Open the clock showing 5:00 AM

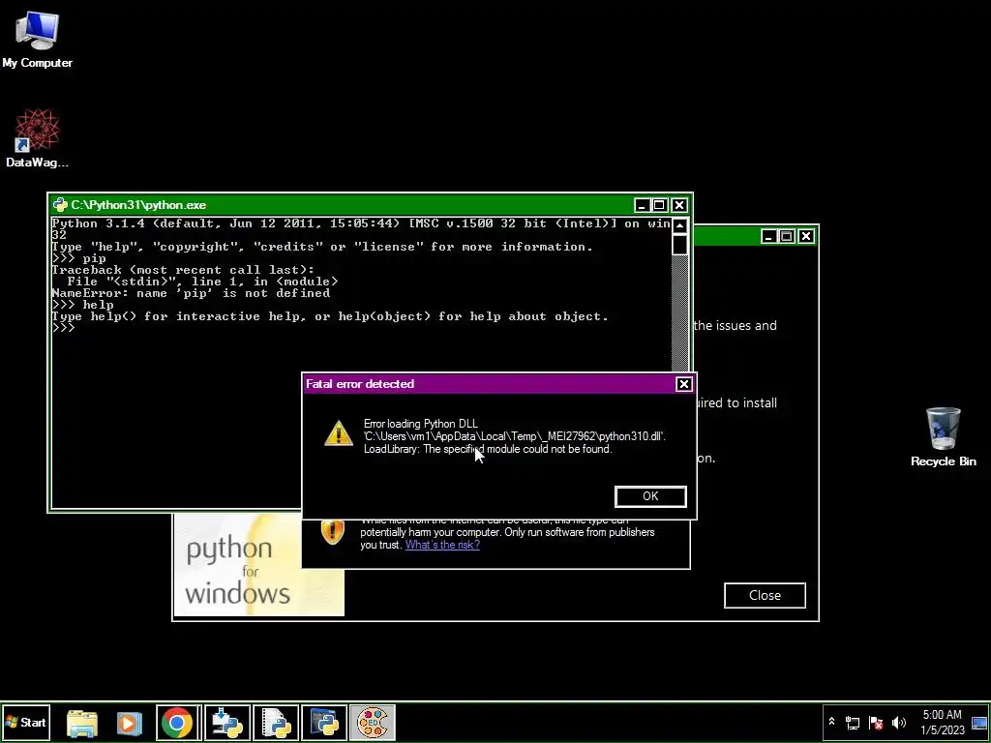(x=943, y=722)
